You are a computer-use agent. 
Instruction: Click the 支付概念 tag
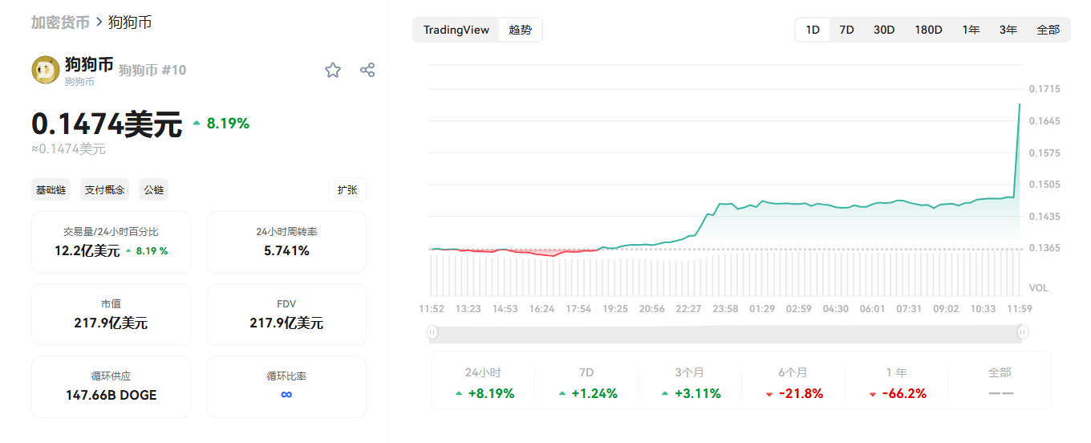click(104, 190)
